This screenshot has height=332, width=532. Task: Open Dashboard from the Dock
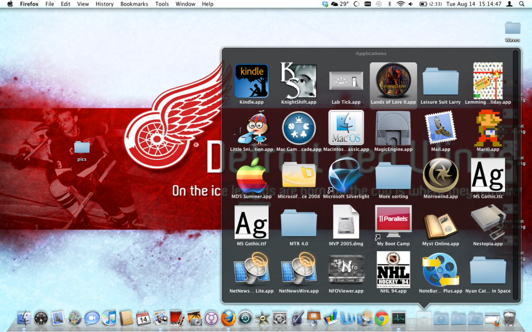(x=41, y=319)
